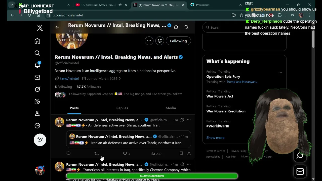Open Grok icon in sidebar
Viewport: 322px width, 181px height.
click(37, 89)
